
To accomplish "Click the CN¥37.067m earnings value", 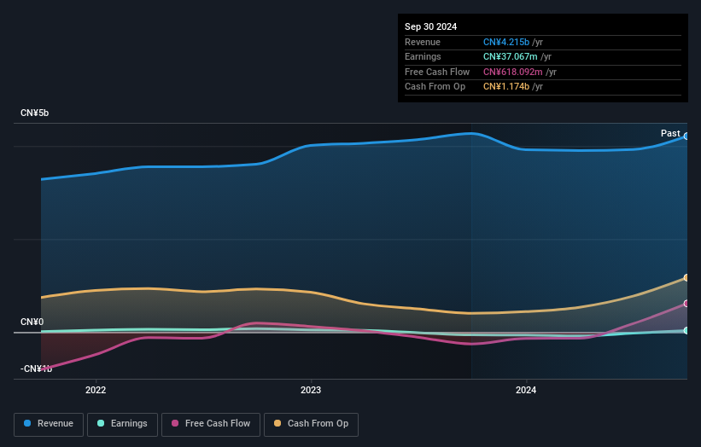I will pyautogui.click(x=510, y=56).
